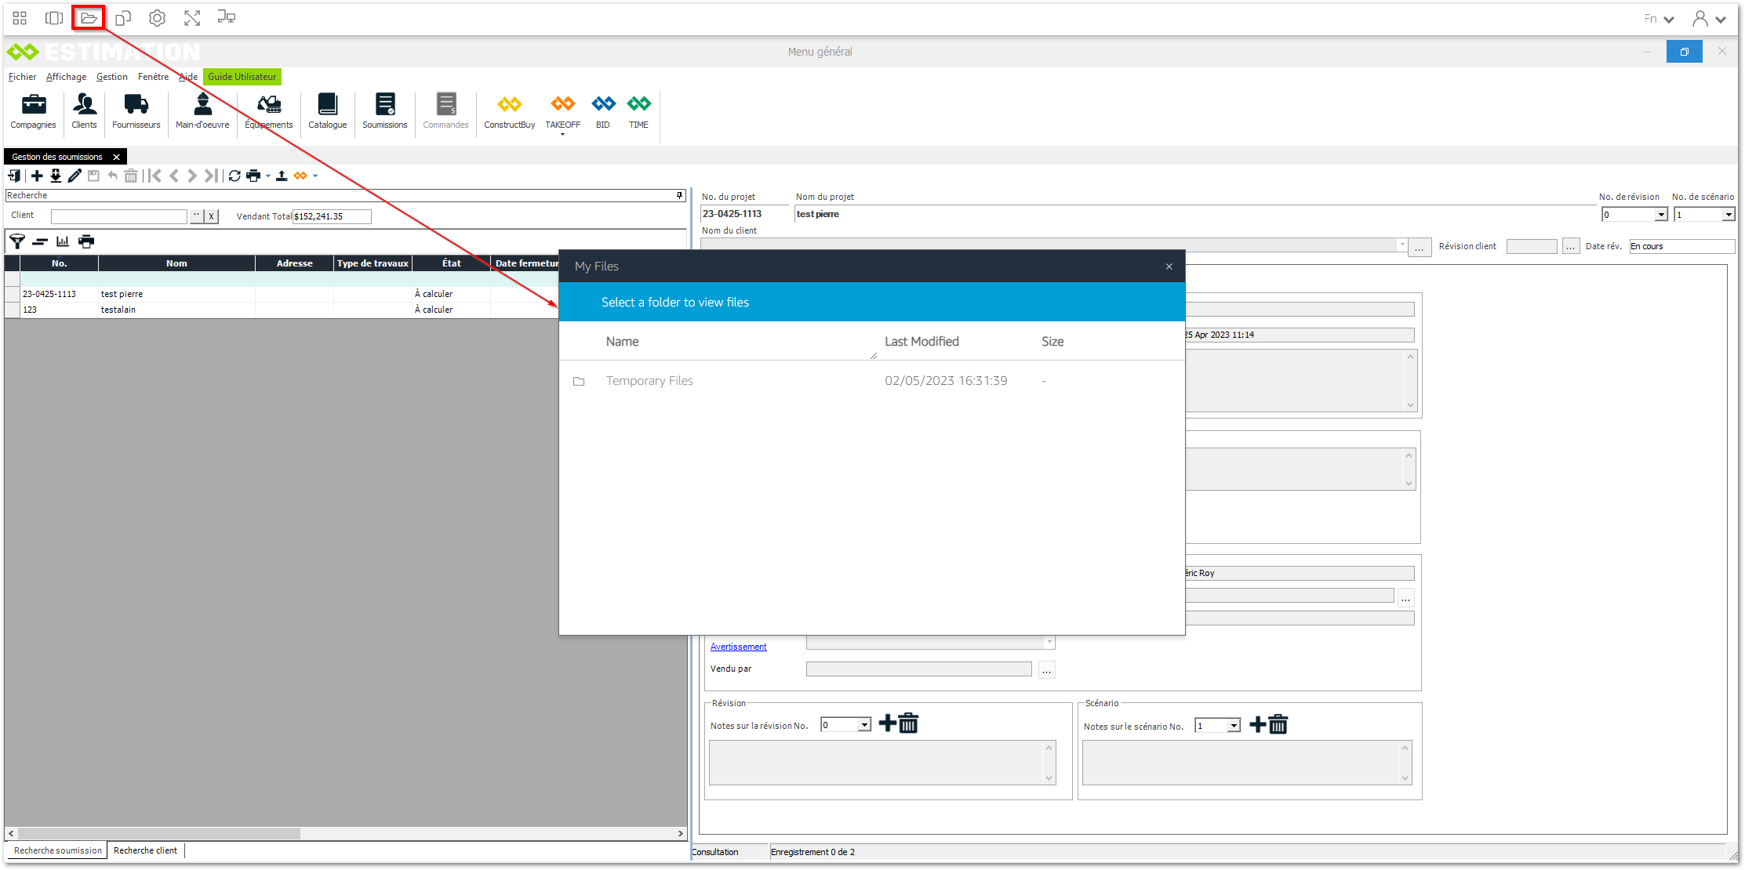Image resolution: width=1745 pixels, height=870 pixels.
Task: Open the TAKEOFF dropdown arrow
Action: pyautogui.click(x=562, y=135)
